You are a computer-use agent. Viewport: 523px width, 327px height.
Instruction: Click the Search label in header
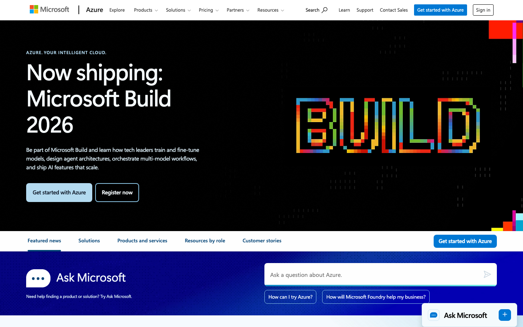point(312,10)
